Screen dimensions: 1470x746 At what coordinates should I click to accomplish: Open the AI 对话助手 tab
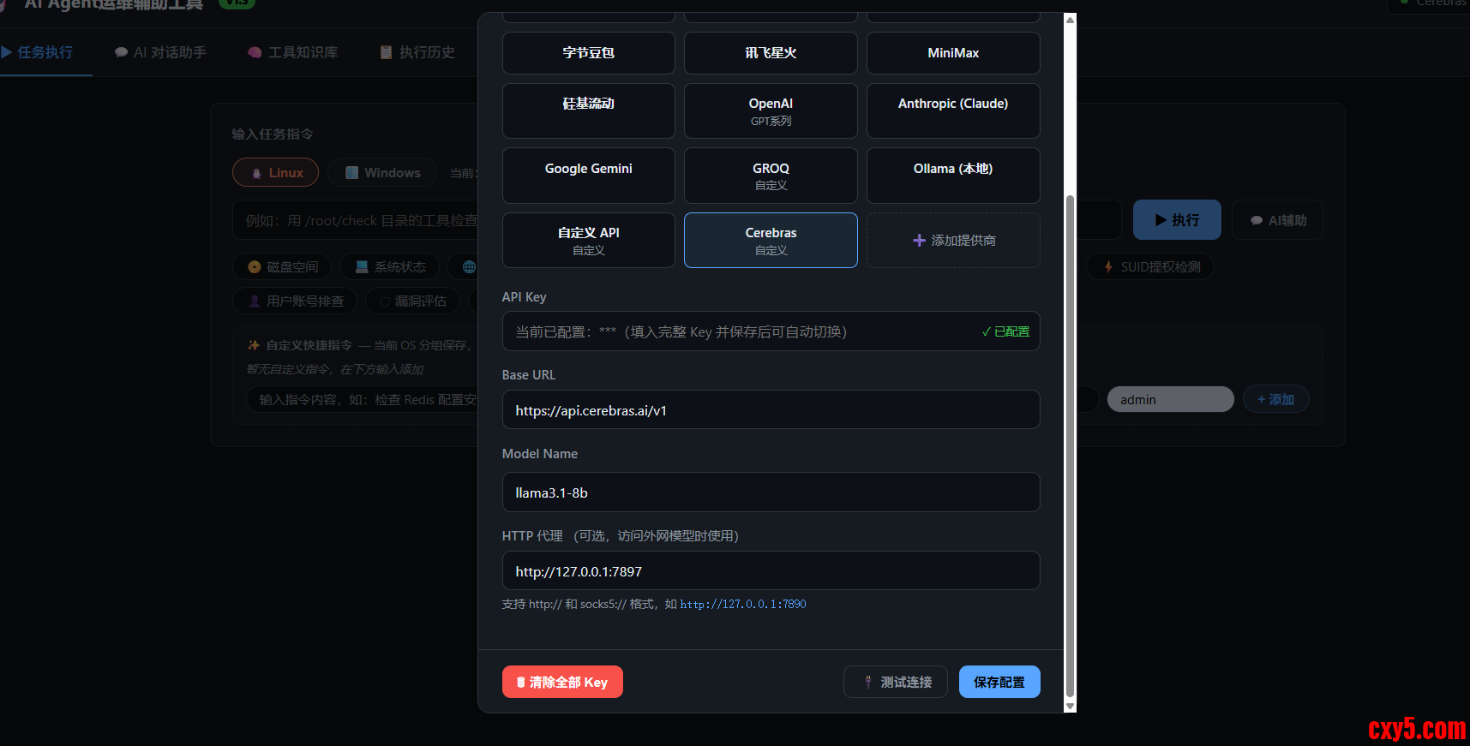[160, 52]
